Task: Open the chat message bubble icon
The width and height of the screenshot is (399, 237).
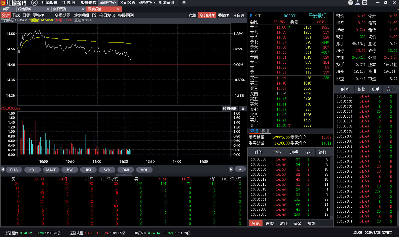Action: 365,3
